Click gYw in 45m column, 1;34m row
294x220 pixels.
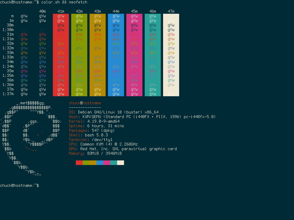pos(134,66)
